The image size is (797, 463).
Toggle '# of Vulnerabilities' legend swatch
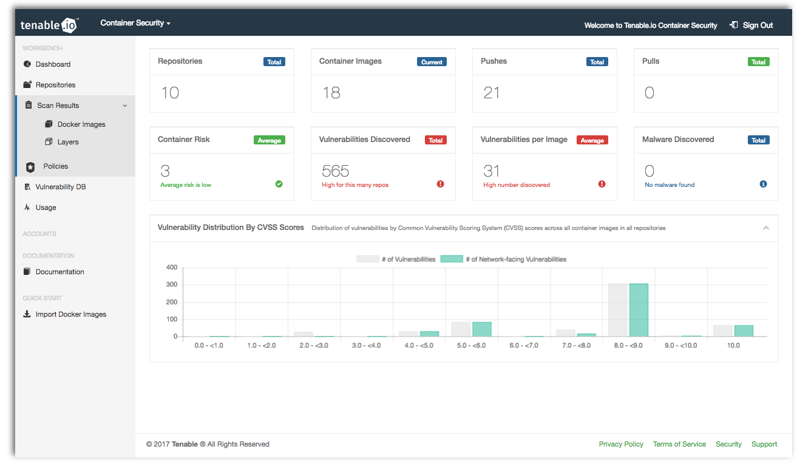click(x=367, y=259)
